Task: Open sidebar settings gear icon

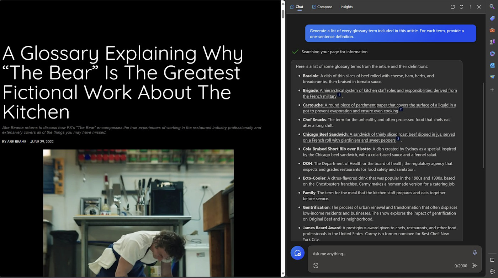Action: [492, 272]
